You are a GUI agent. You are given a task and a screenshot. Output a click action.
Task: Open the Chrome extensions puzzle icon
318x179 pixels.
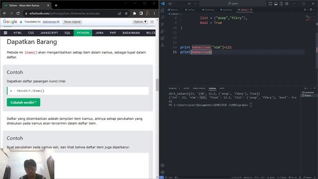coord(135,13)
